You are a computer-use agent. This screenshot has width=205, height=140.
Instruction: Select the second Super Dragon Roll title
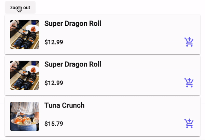point(72,64)
